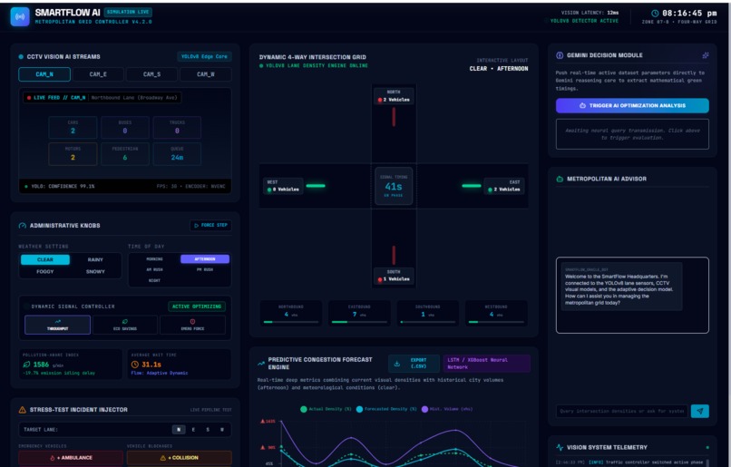This screenshot has height=467, width=731.
Task: Click the trend icon beside Predictive Congestion Forecast Engine
Action: pos(261,363)
